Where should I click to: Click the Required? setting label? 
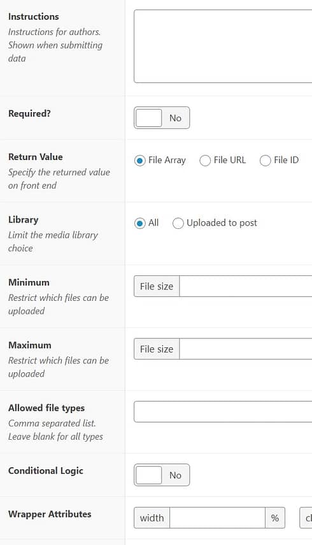pyautogui.click(x=29, y=113)
